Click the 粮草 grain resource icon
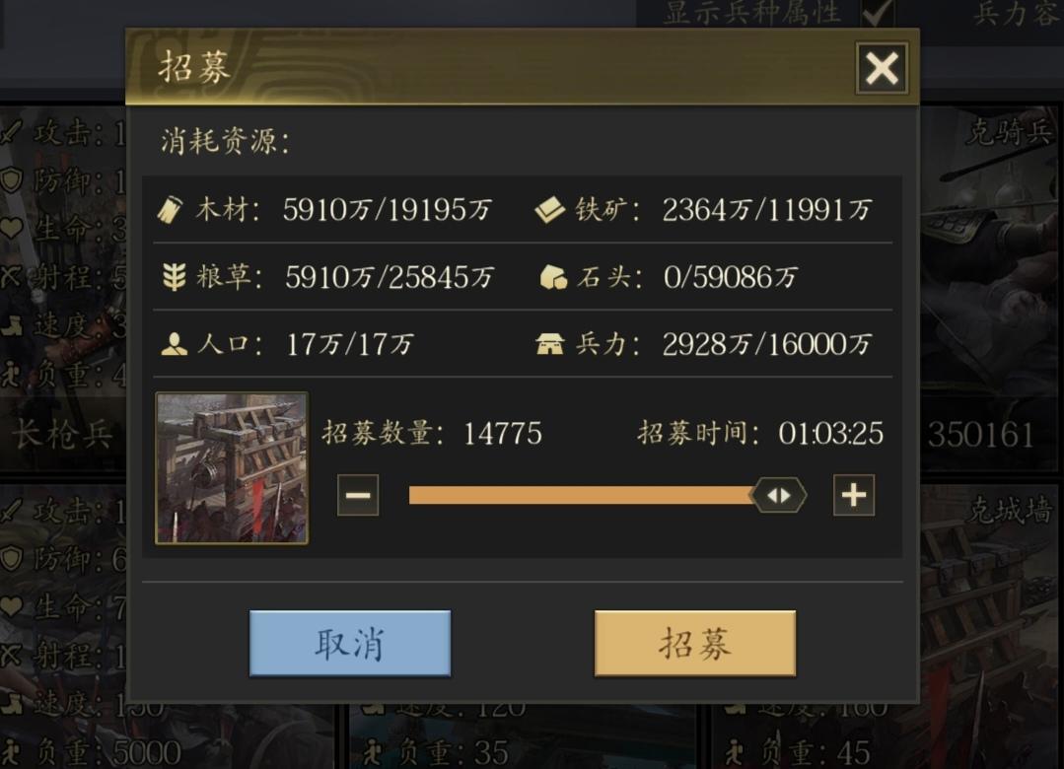Screen dimensions: 1064x769 click(x=175, y=277)
